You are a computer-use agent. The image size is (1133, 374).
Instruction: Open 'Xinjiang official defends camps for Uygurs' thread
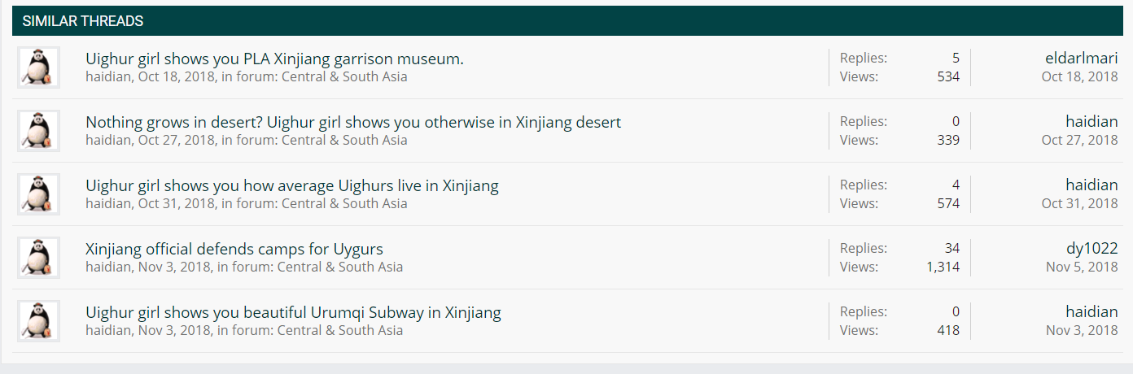[x=234, y=249]
